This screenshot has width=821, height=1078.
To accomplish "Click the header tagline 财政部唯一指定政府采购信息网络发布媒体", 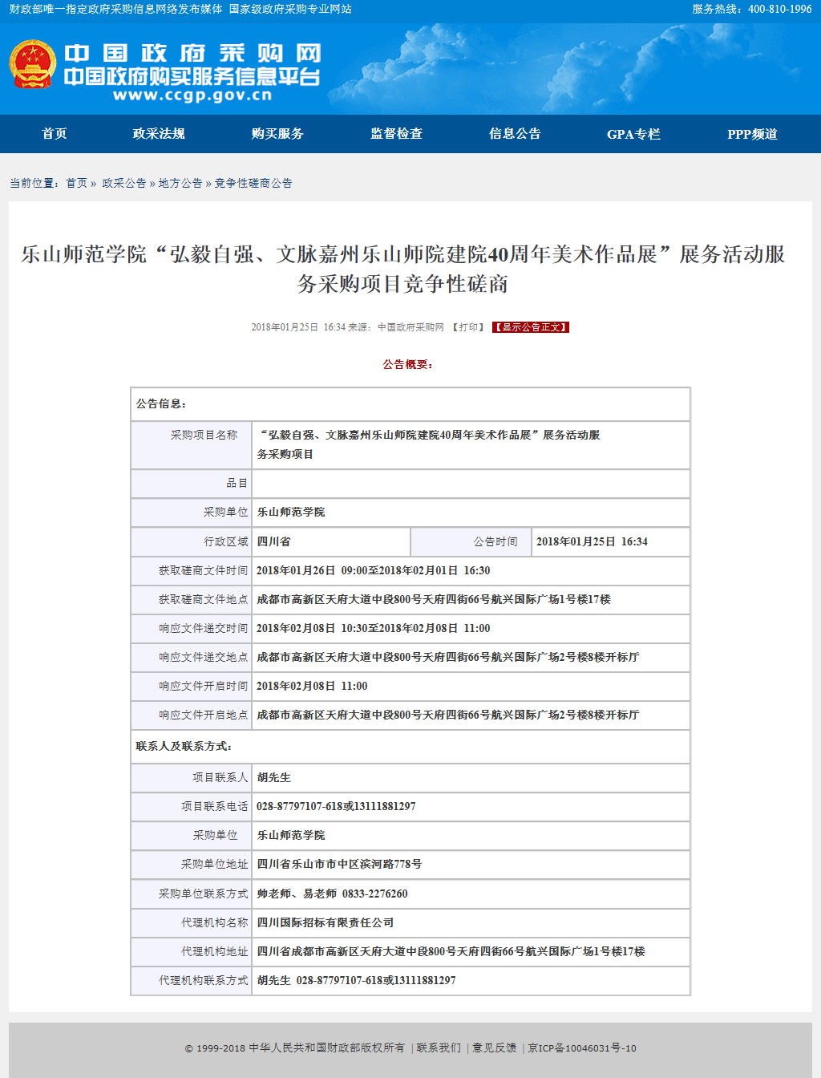I will click(x=115, y=9).
